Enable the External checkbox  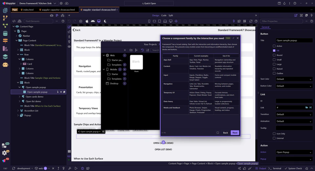click(x=274, y=138)
